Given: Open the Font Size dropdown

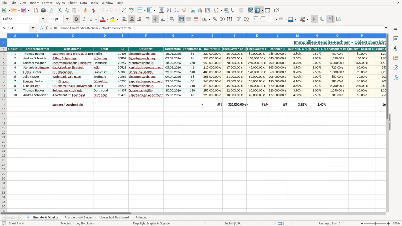Looking at the screenshot, I should tap(67, 19).
